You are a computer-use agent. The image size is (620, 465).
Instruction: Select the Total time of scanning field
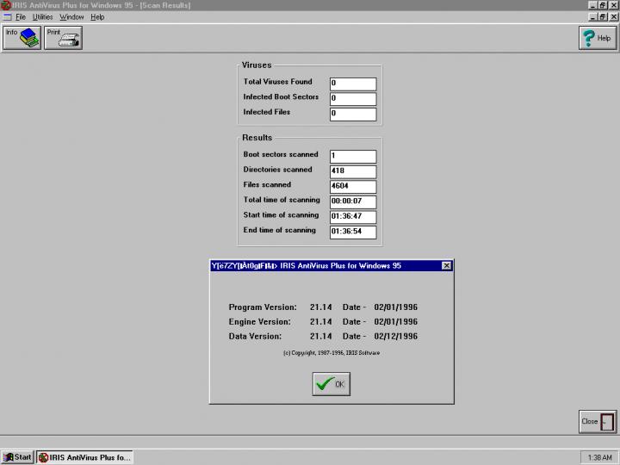pos(352,201)
